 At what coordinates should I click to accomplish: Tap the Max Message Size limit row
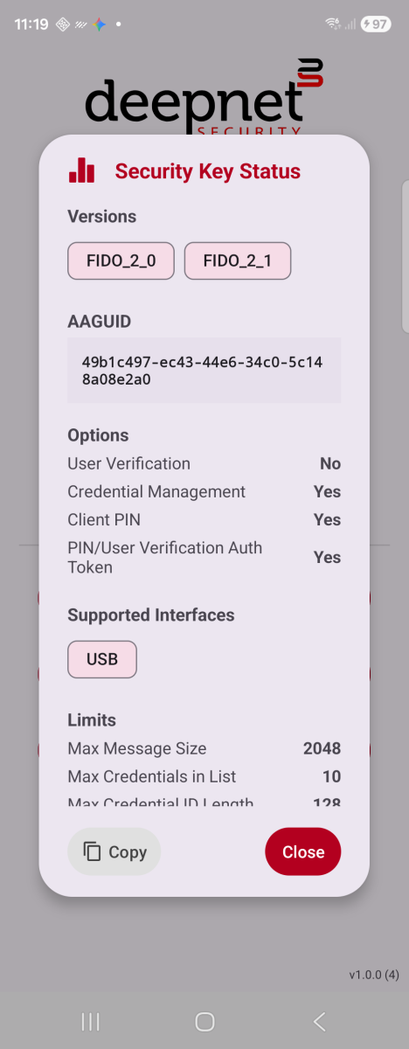coord(204,748)
